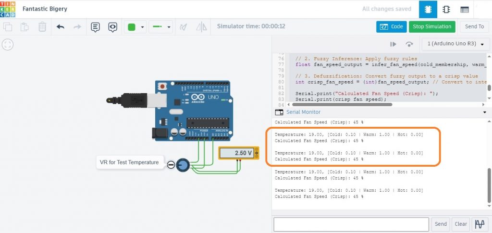Click the Arduino Uno board
492x233 pixels.
(194, 110)
